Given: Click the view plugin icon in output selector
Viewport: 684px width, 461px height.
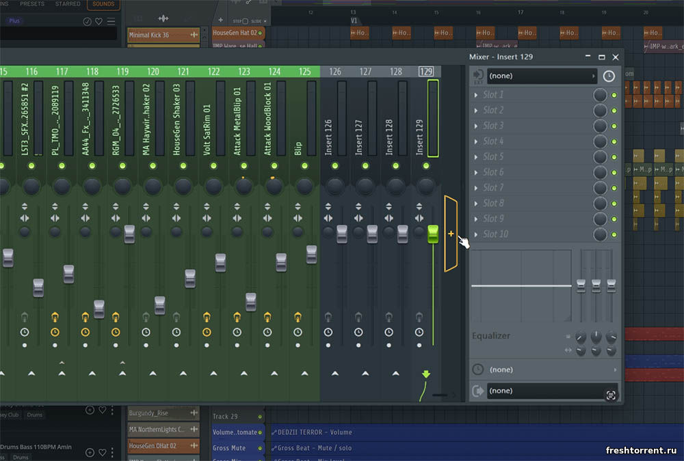Looking at the screenshot, I should [x=611, y=395].
